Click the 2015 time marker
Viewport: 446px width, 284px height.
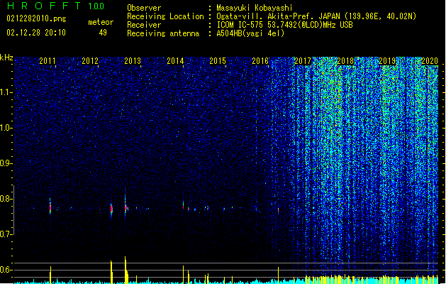tap(218, 60)
